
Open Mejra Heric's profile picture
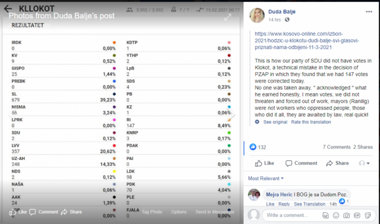tap(254, 195)
